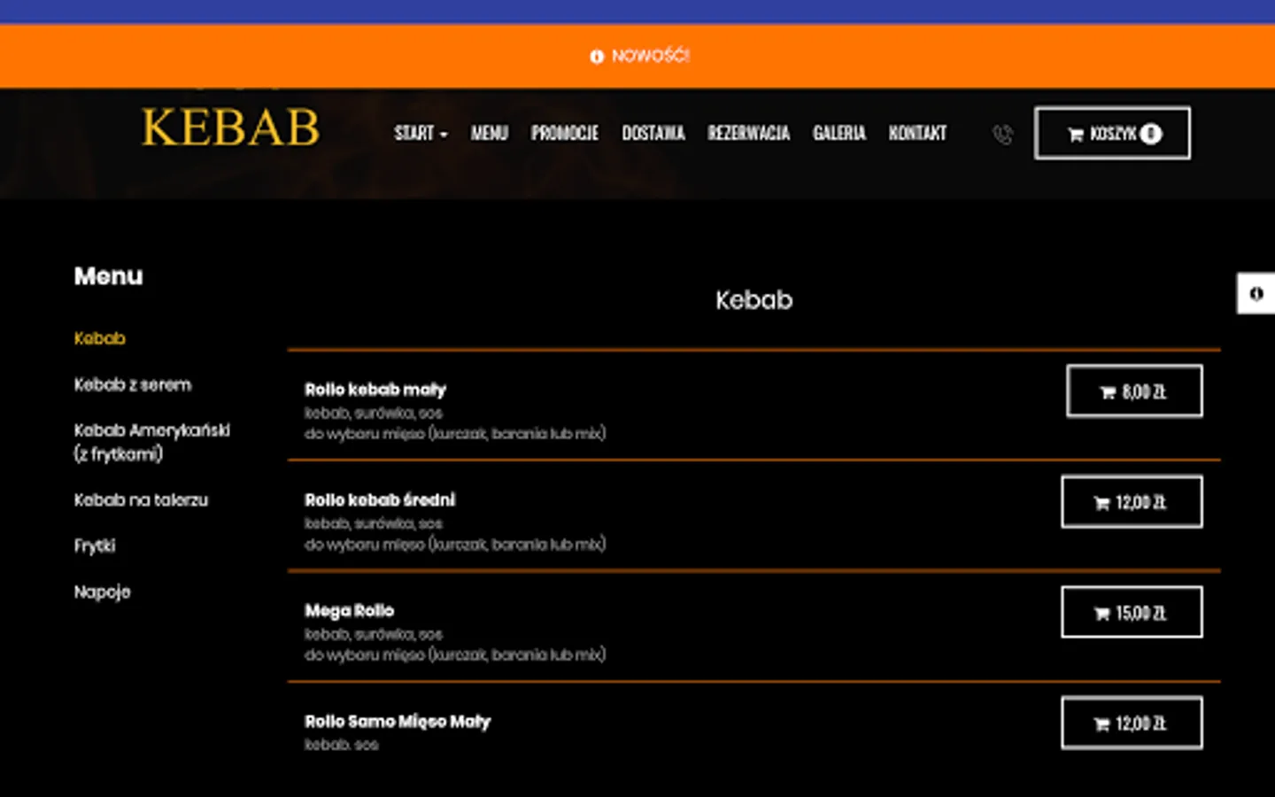Open the MENU navigation item

pos(490,134)
